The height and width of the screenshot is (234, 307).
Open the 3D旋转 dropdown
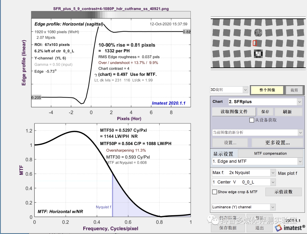coord(229,90)
